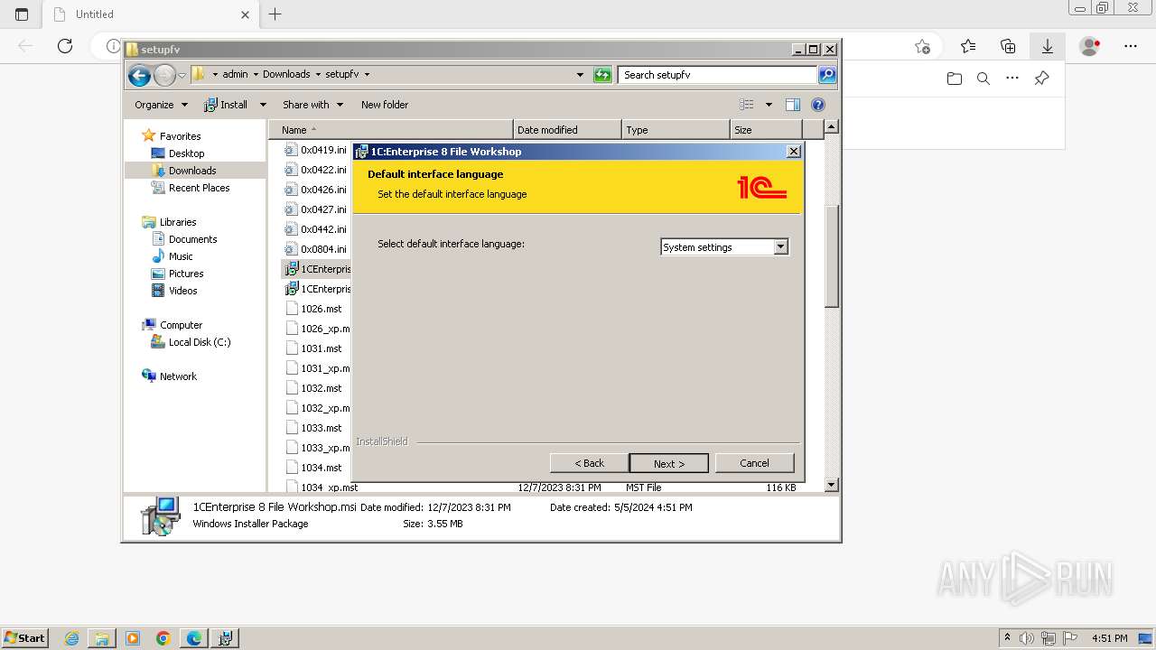
Task: Click the Explorer back arrow button
Action: (x=139, y=76)
